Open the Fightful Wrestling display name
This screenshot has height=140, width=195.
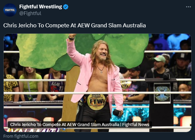click(41, 7)
